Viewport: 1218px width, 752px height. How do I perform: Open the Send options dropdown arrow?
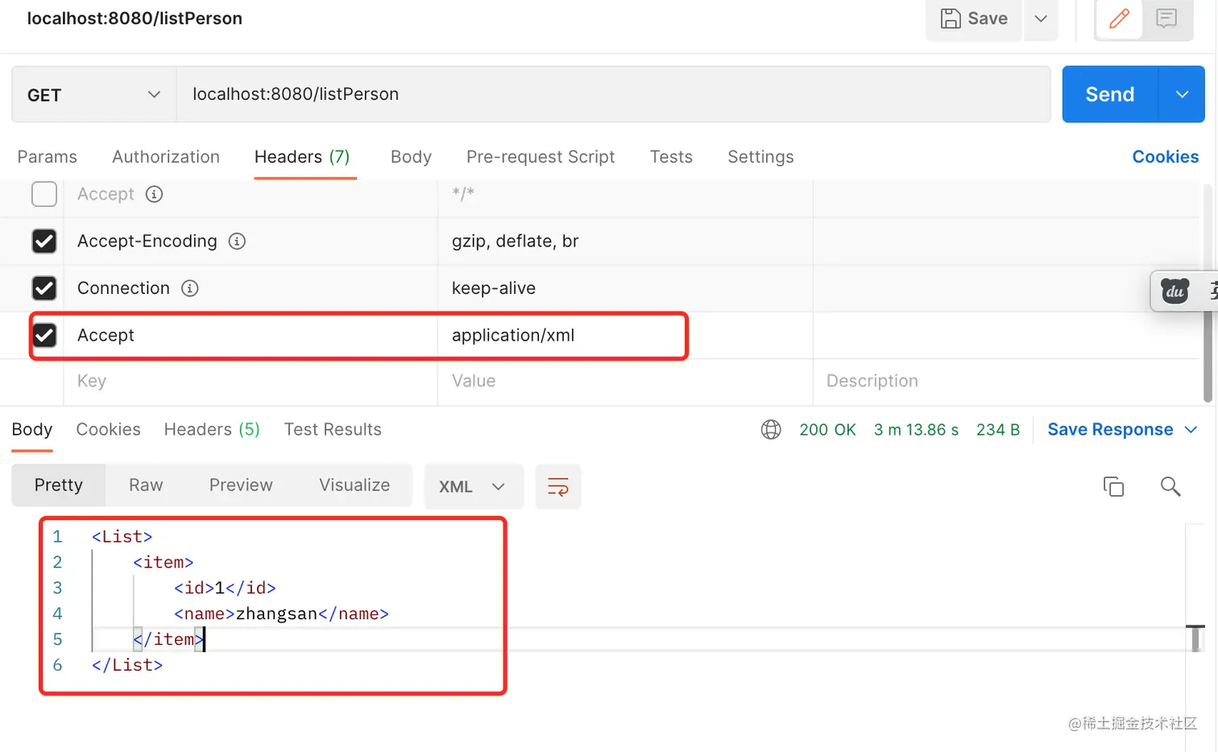pyautogui.click(x=1182, y=94)
